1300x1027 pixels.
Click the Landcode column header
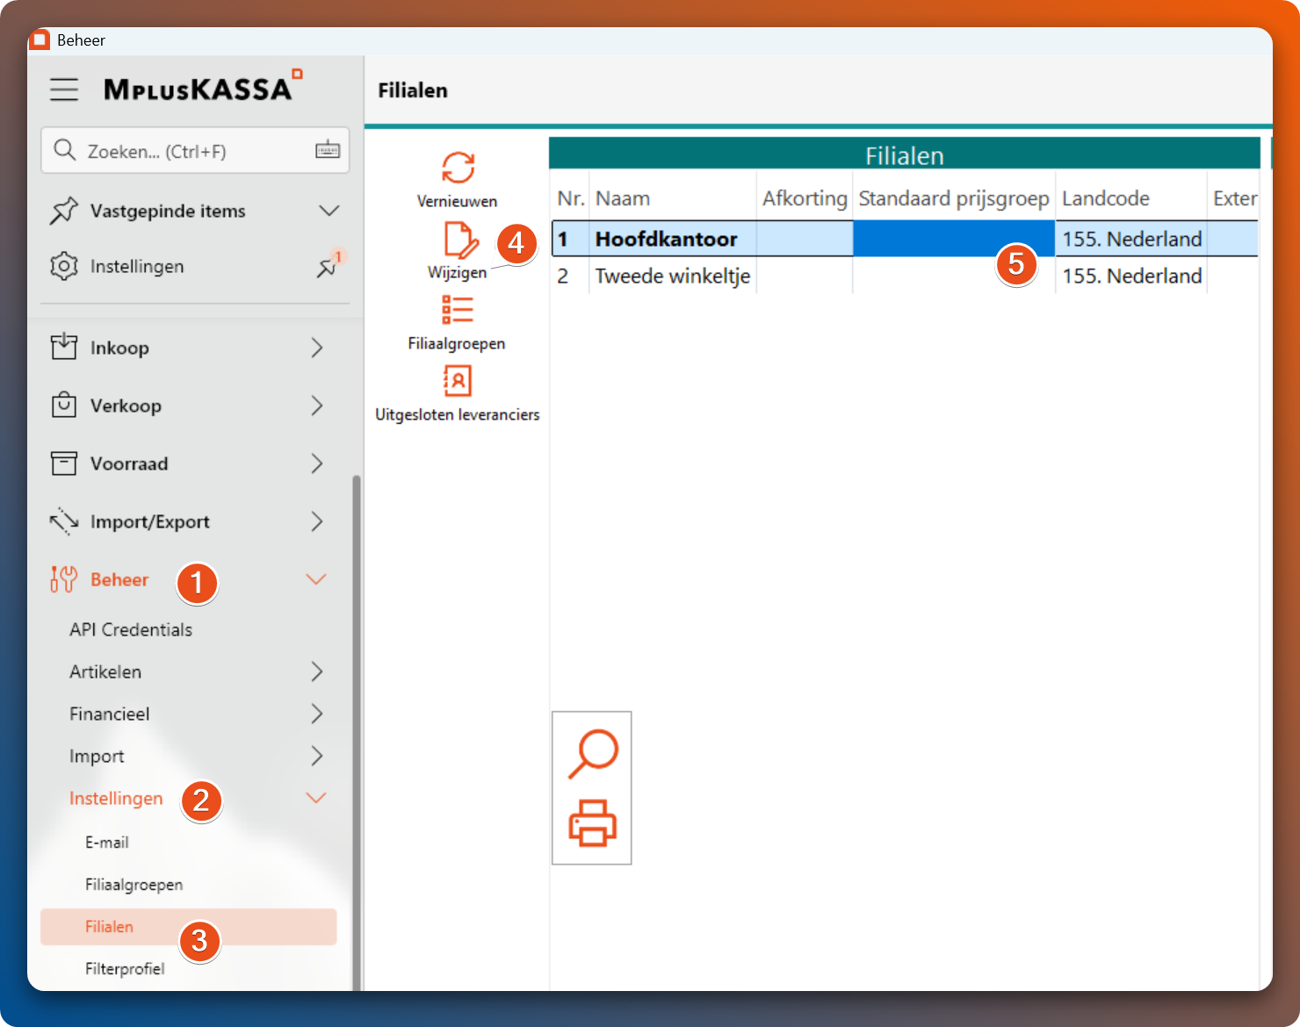(1105, 198)
